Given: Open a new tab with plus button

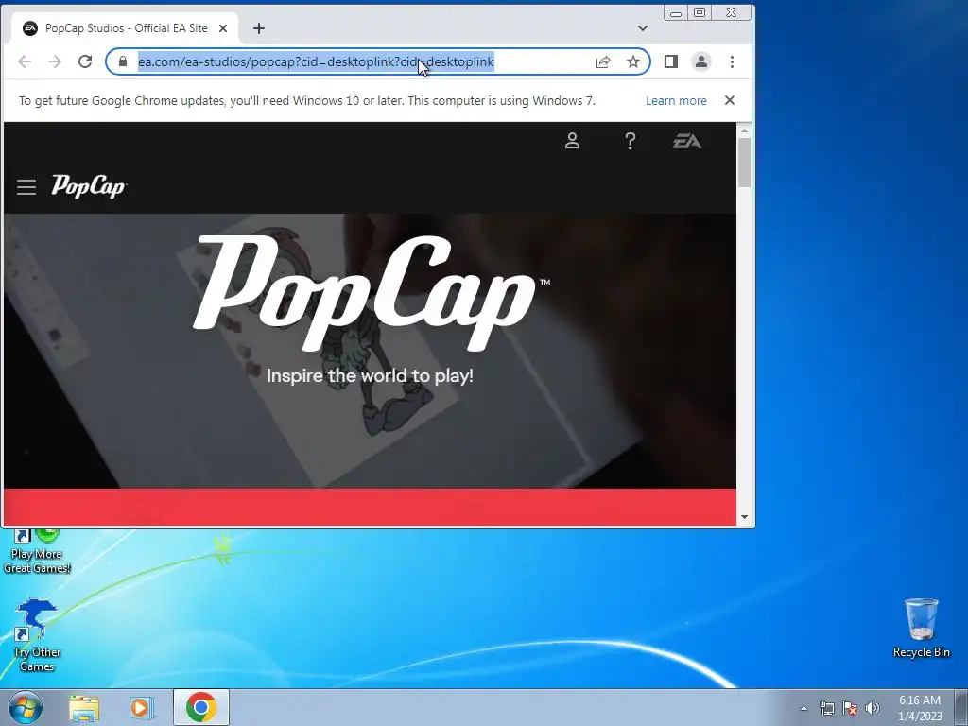Looking at the screenshot, I should coord(259,28).
